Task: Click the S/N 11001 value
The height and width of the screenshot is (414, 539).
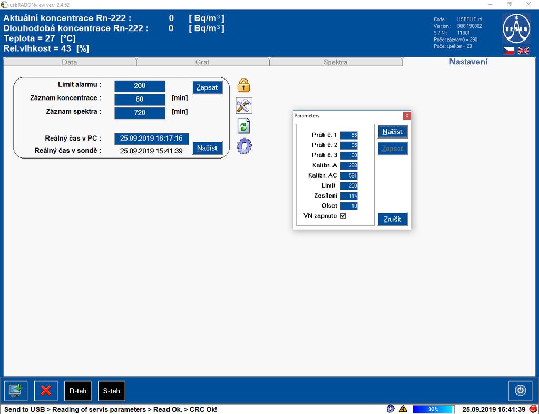Action: tap(463, 33)
